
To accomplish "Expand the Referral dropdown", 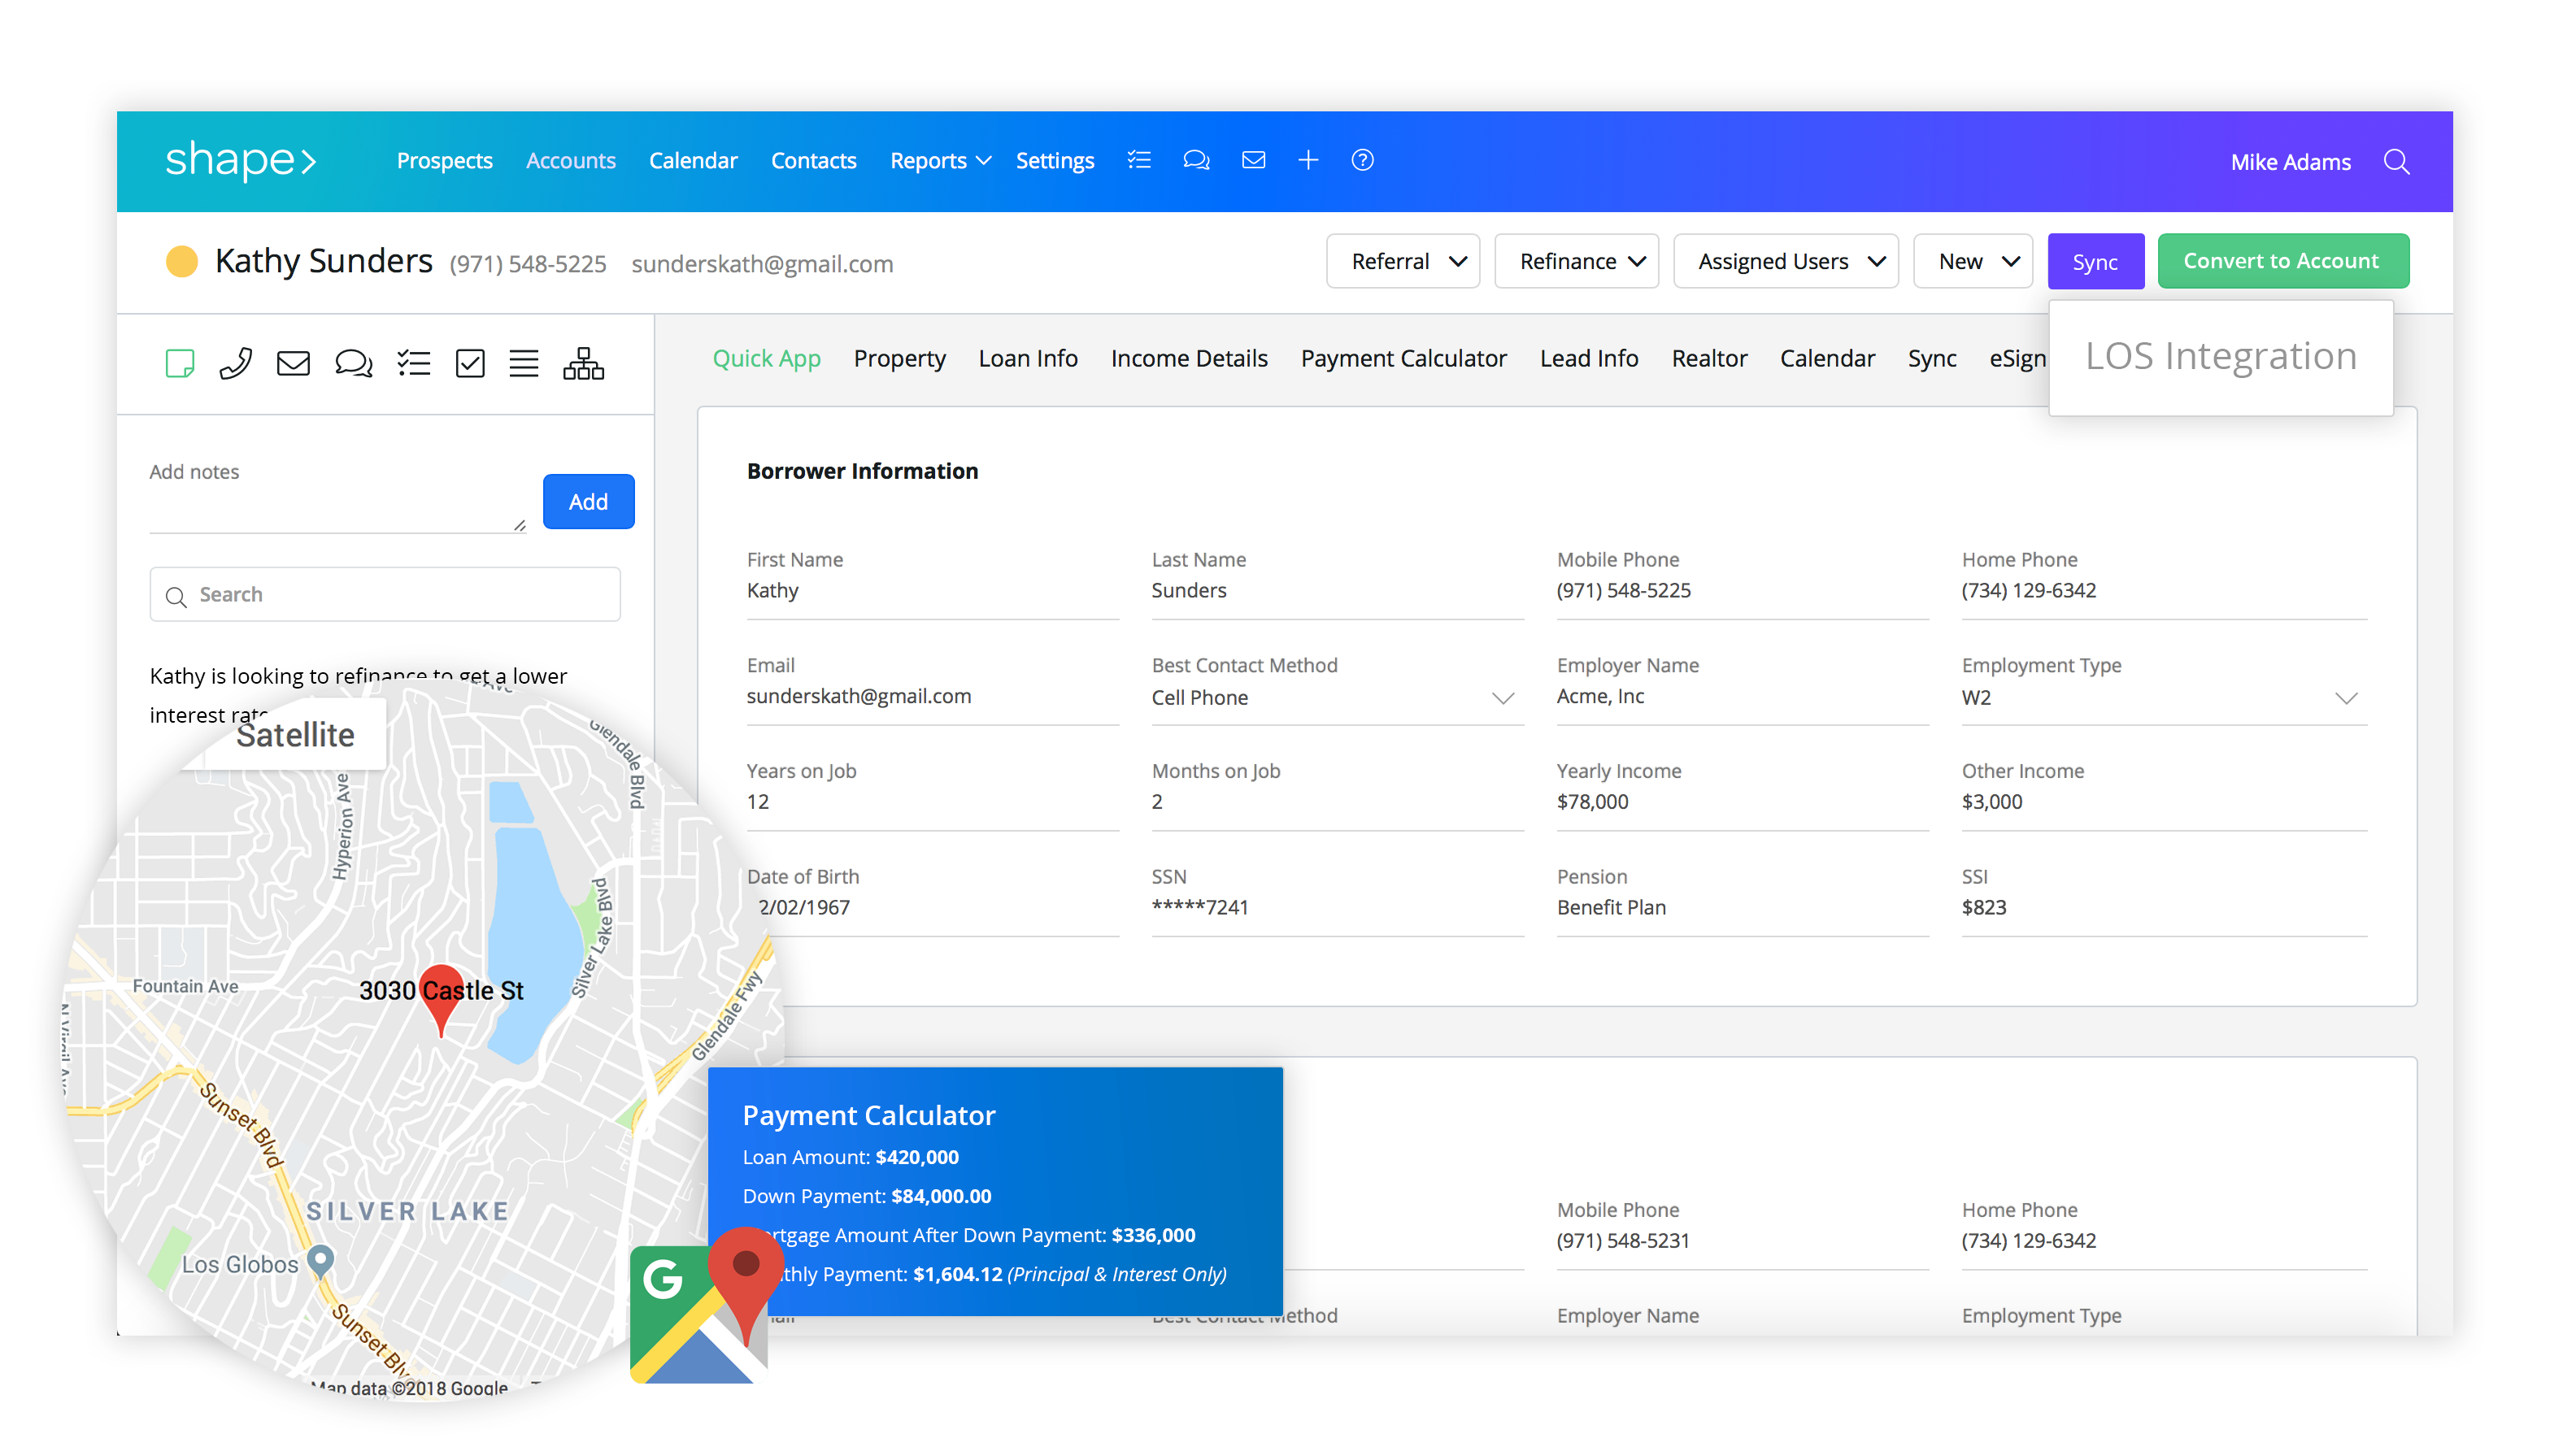I will click(1402, 261).
